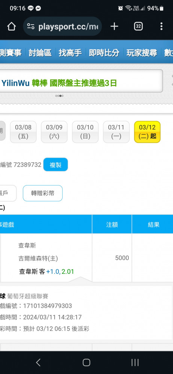This screenshot has width=173, height=374.
Task: Switch to the 03/09 (六) date
Action: click(x=54, y=132)
